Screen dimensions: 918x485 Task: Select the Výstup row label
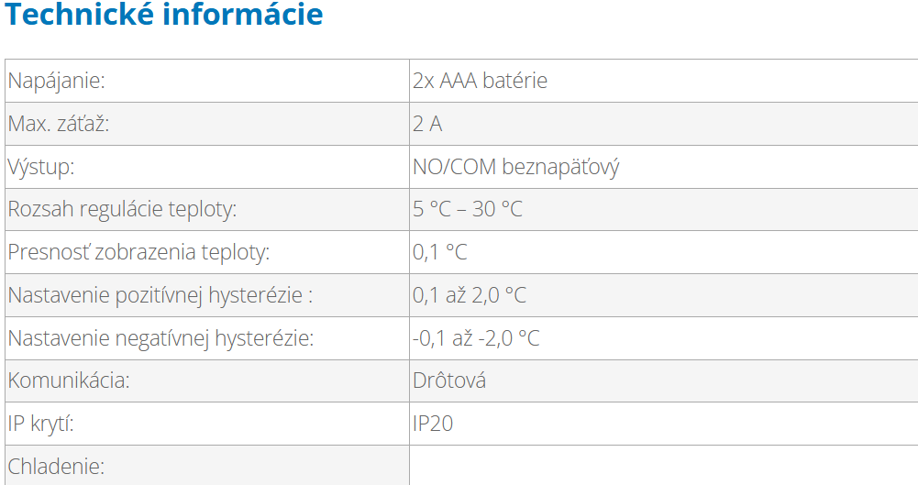click(x=41, y=167)
